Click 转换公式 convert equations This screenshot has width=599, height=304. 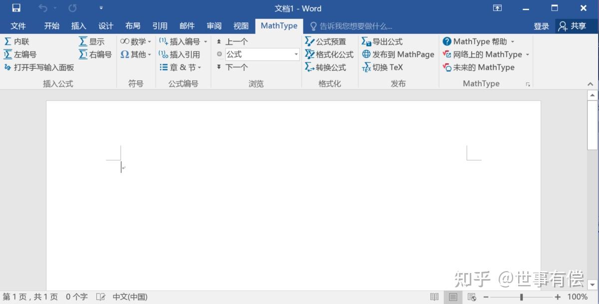coord(325,67)
